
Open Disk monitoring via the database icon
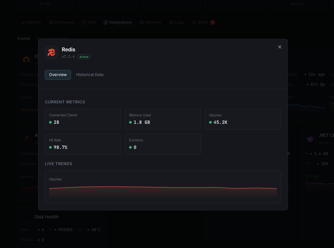point(84,22)
